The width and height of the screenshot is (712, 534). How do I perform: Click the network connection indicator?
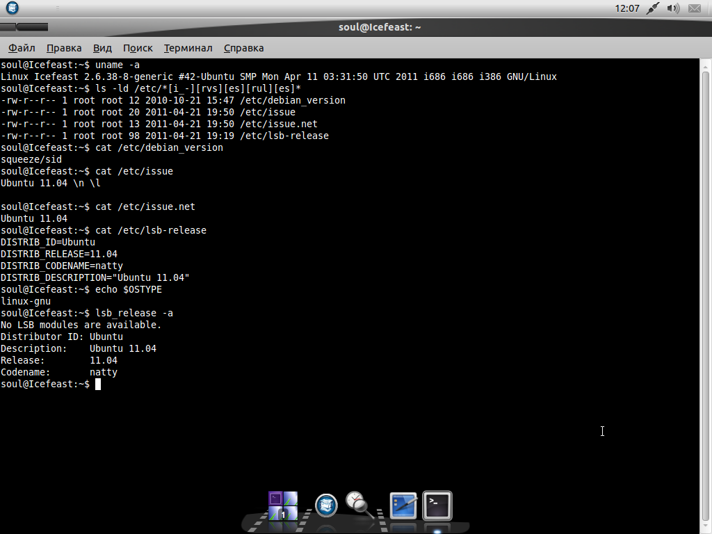[x=652, y=8]
